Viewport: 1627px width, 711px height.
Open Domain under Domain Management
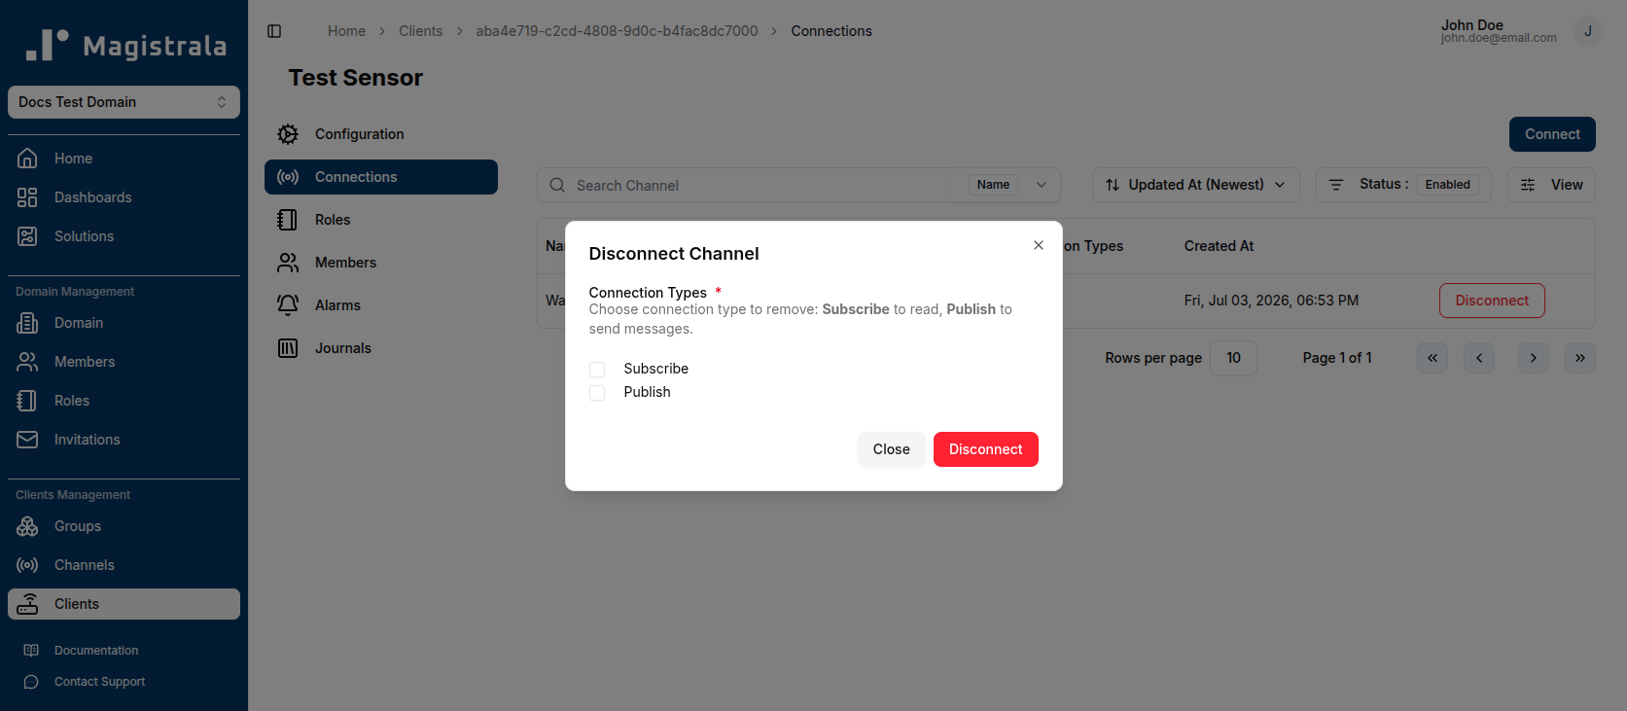tap(124, 323)
